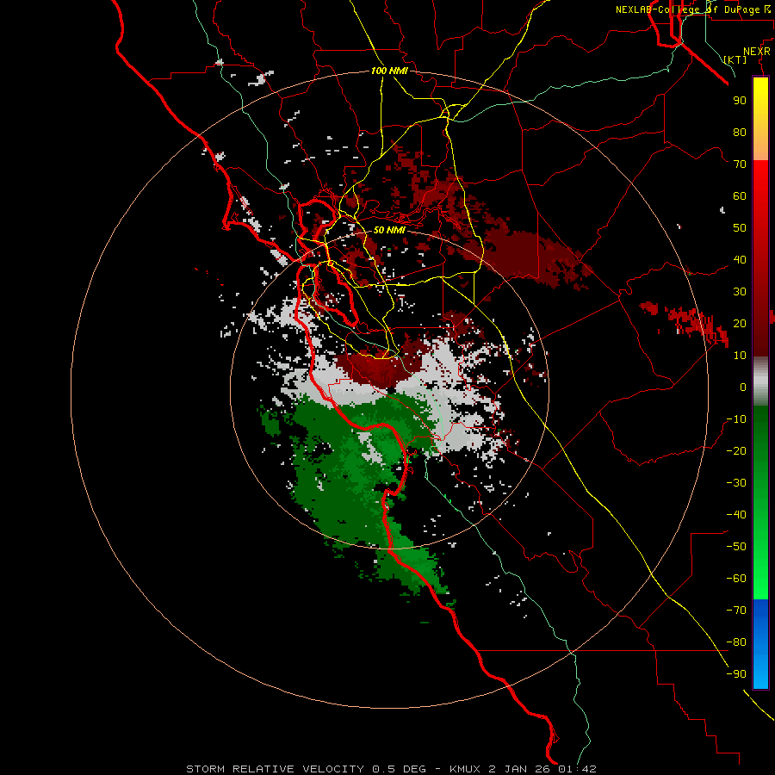Click the gray zero-velocity segment of color bar
The height and width of the screenshot is (775, 775).
click(x=760, y=381)
